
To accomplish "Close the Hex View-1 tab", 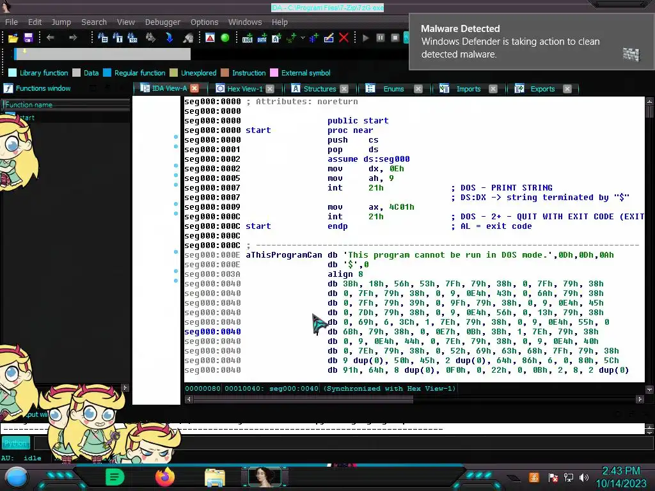I will tap(270, 89).
